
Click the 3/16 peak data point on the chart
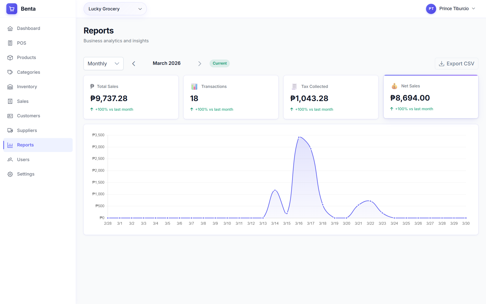[299, 137]
